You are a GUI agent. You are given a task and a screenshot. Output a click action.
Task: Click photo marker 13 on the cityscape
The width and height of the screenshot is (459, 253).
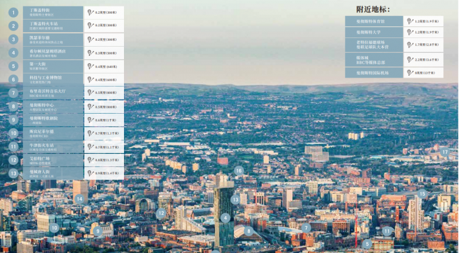[235, 200]
